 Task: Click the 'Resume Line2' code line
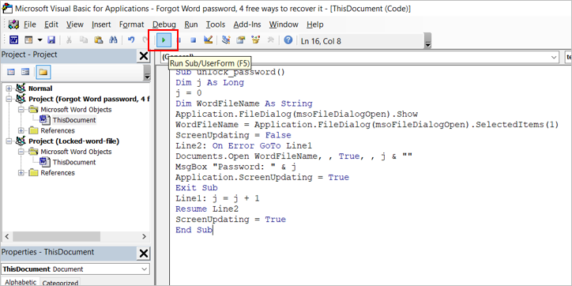[x=207, y=209]
